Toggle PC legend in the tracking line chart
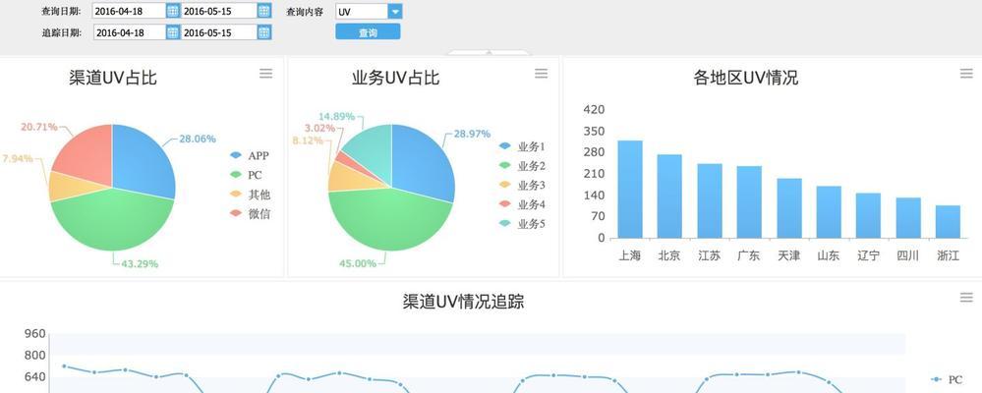The width and height of the screenshot is (982, 393). pyautogui.click(x=947, y=379)
